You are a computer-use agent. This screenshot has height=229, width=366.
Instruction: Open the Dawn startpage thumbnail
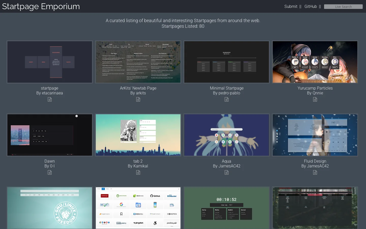point(50,135)
